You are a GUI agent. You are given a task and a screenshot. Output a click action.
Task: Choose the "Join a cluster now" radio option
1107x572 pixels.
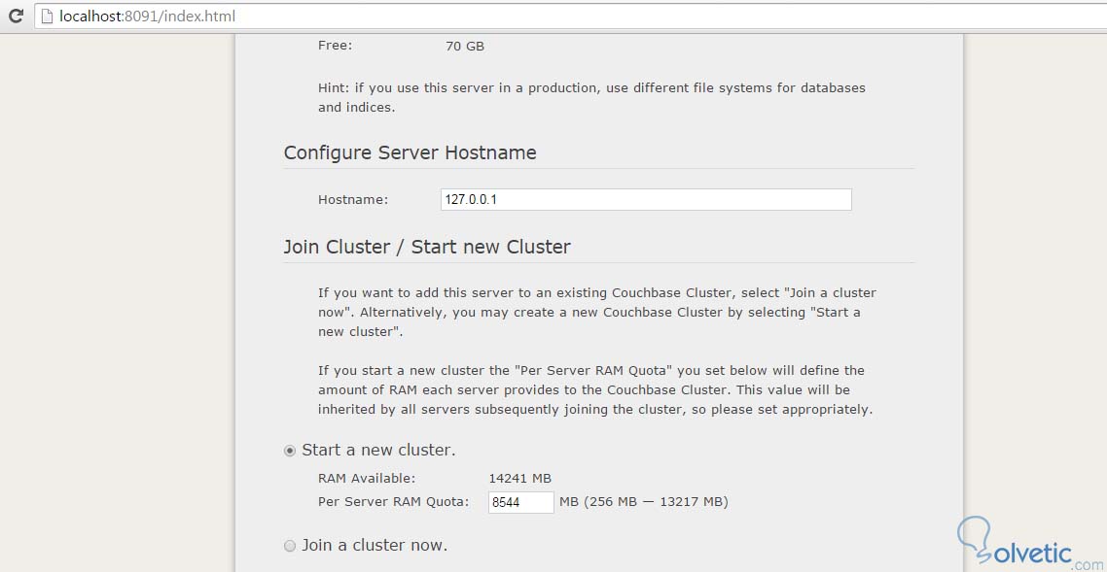click(x=290, y=546)
